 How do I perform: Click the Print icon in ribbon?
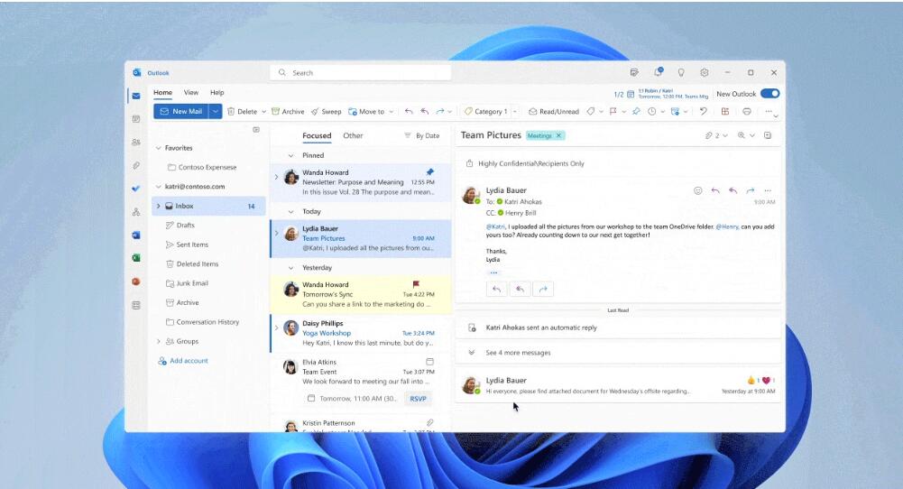746,111
